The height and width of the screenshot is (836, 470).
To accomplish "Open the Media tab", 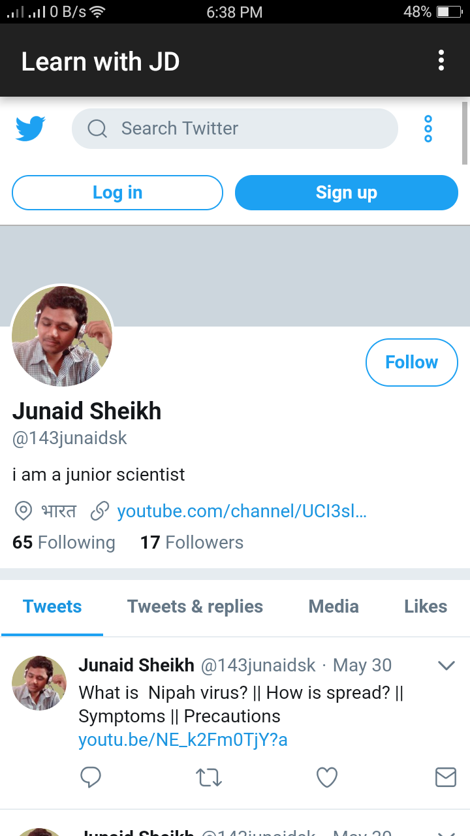I will point(334,607).
